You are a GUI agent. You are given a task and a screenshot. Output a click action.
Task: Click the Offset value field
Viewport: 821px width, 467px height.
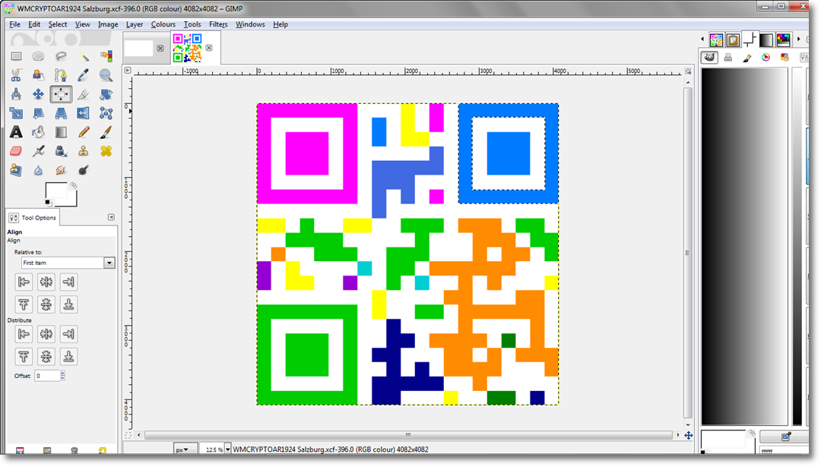pyautogui.click(x=48, y=375)
